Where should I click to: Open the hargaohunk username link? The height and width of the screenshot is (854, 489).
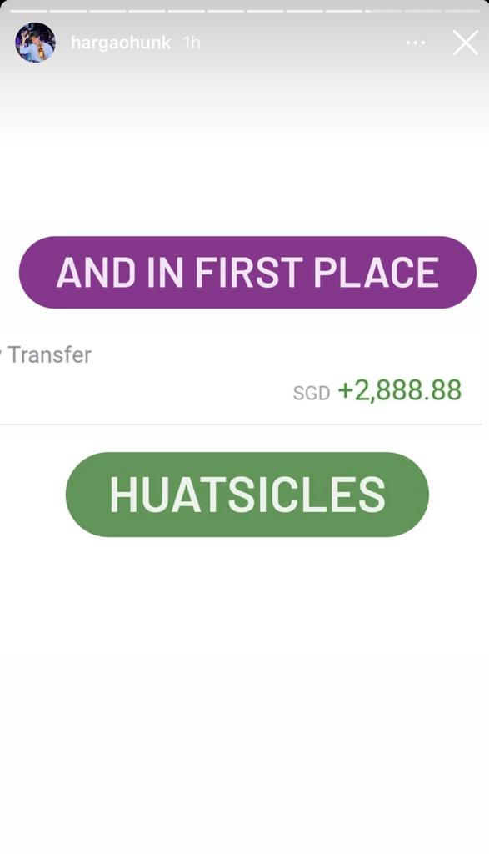pos(121,43)
